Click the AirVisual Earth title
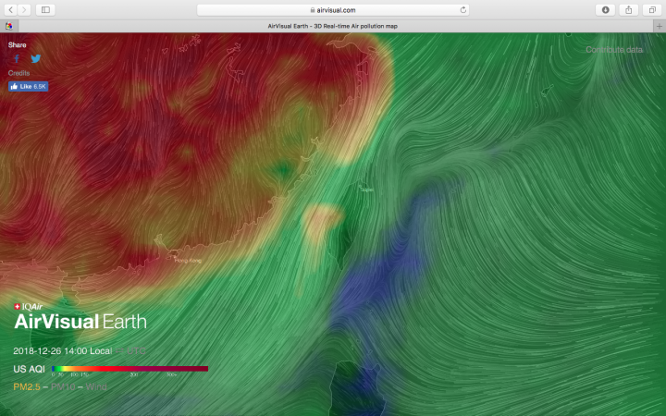Image resolution: width=666 pixels, height=416 pixels. (80, 322)
